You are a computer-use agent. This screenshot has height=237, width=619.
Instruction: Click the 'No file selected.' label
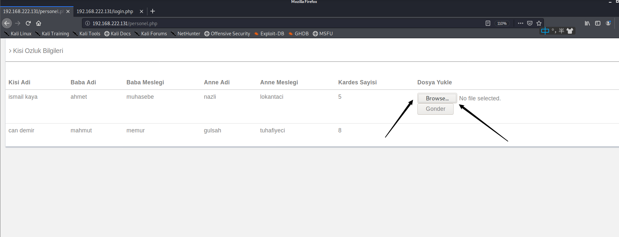(480, 98)
